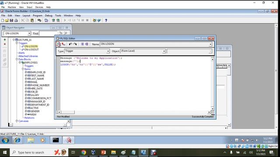
Task: Open the ON-LOGON dropdown in Object Navigator
Action: (x=29, y=34)
